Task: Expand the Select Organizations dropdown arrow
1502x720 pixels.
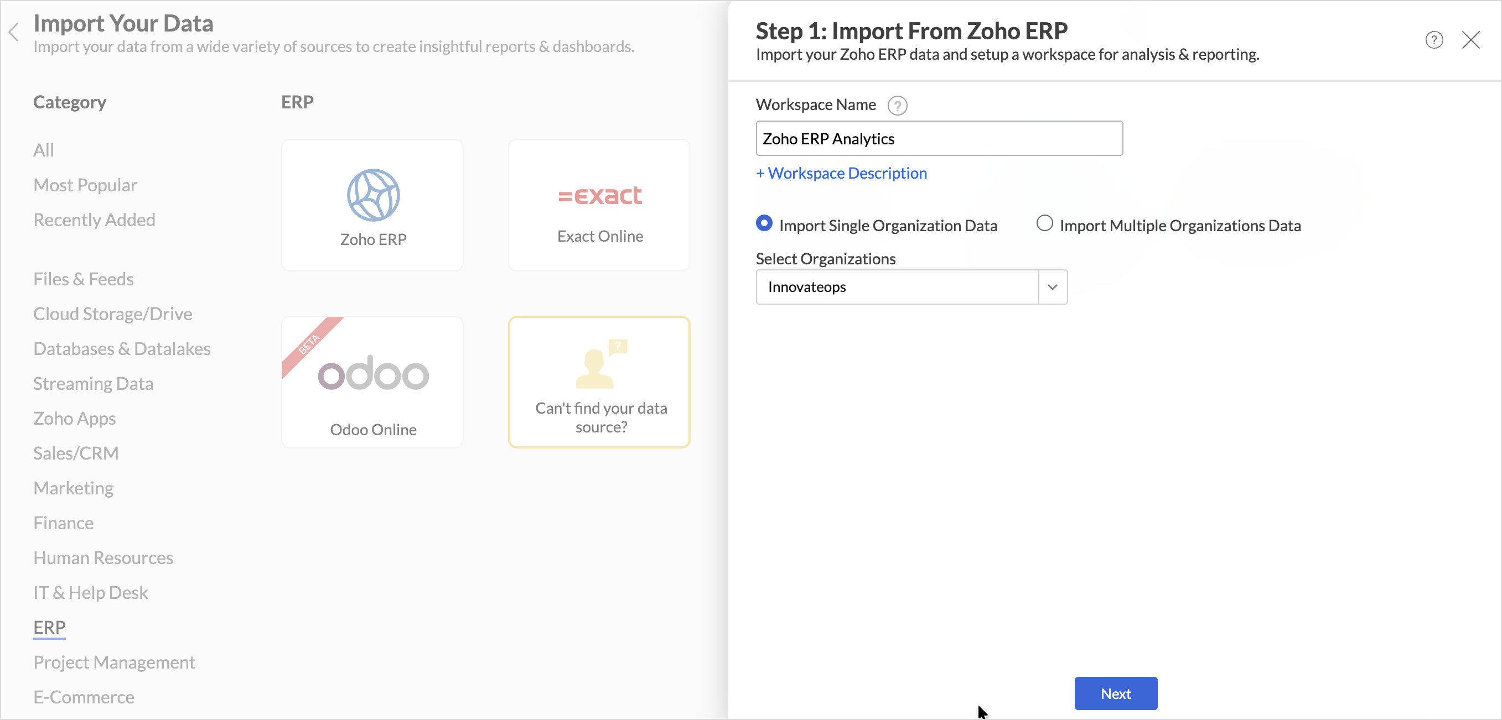Action: [1053, 287]
